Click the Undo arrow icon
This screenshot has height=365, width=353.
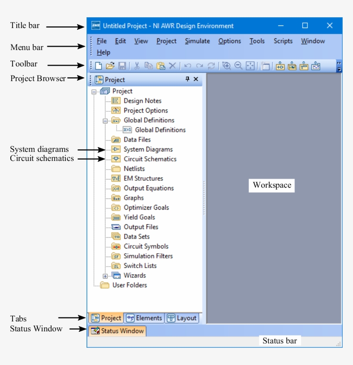click(188, 66)
